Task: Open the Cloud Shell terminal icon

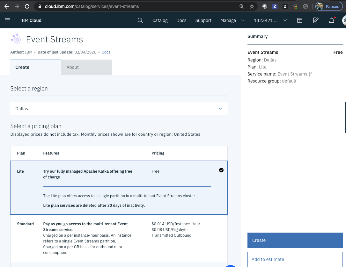Action: [x=300, y=20]
